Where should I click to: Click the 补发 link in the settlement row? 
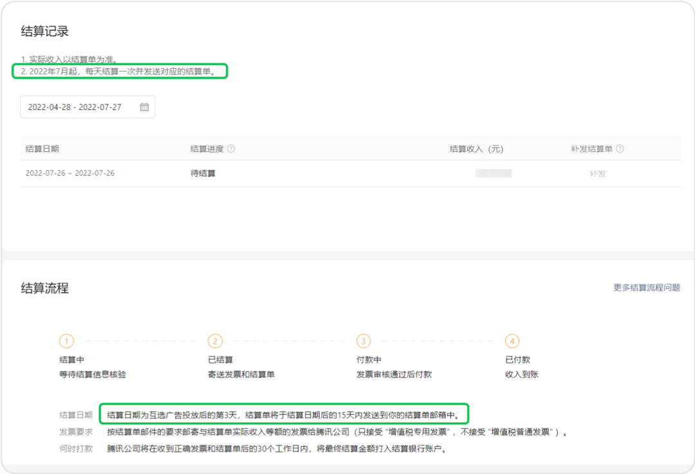[x=597, y=174]
